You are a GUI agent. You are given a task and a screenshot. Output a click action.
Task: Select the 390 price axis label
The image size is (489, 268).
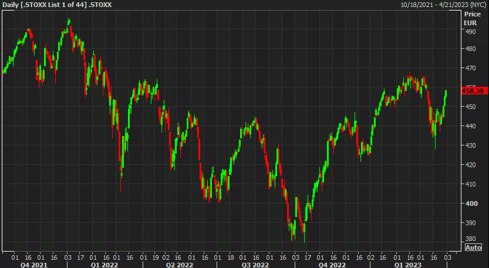(470, 222)
